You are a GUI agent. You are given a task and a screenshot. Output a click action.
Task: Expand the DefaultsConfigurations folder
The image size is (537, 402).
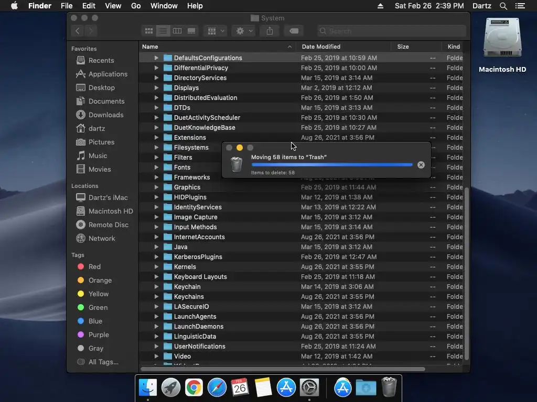[156, 58]
